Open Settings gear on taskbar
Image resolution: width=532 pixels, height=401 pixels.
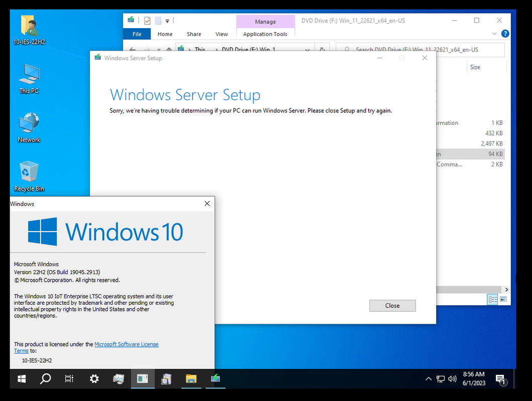(94, 378)
